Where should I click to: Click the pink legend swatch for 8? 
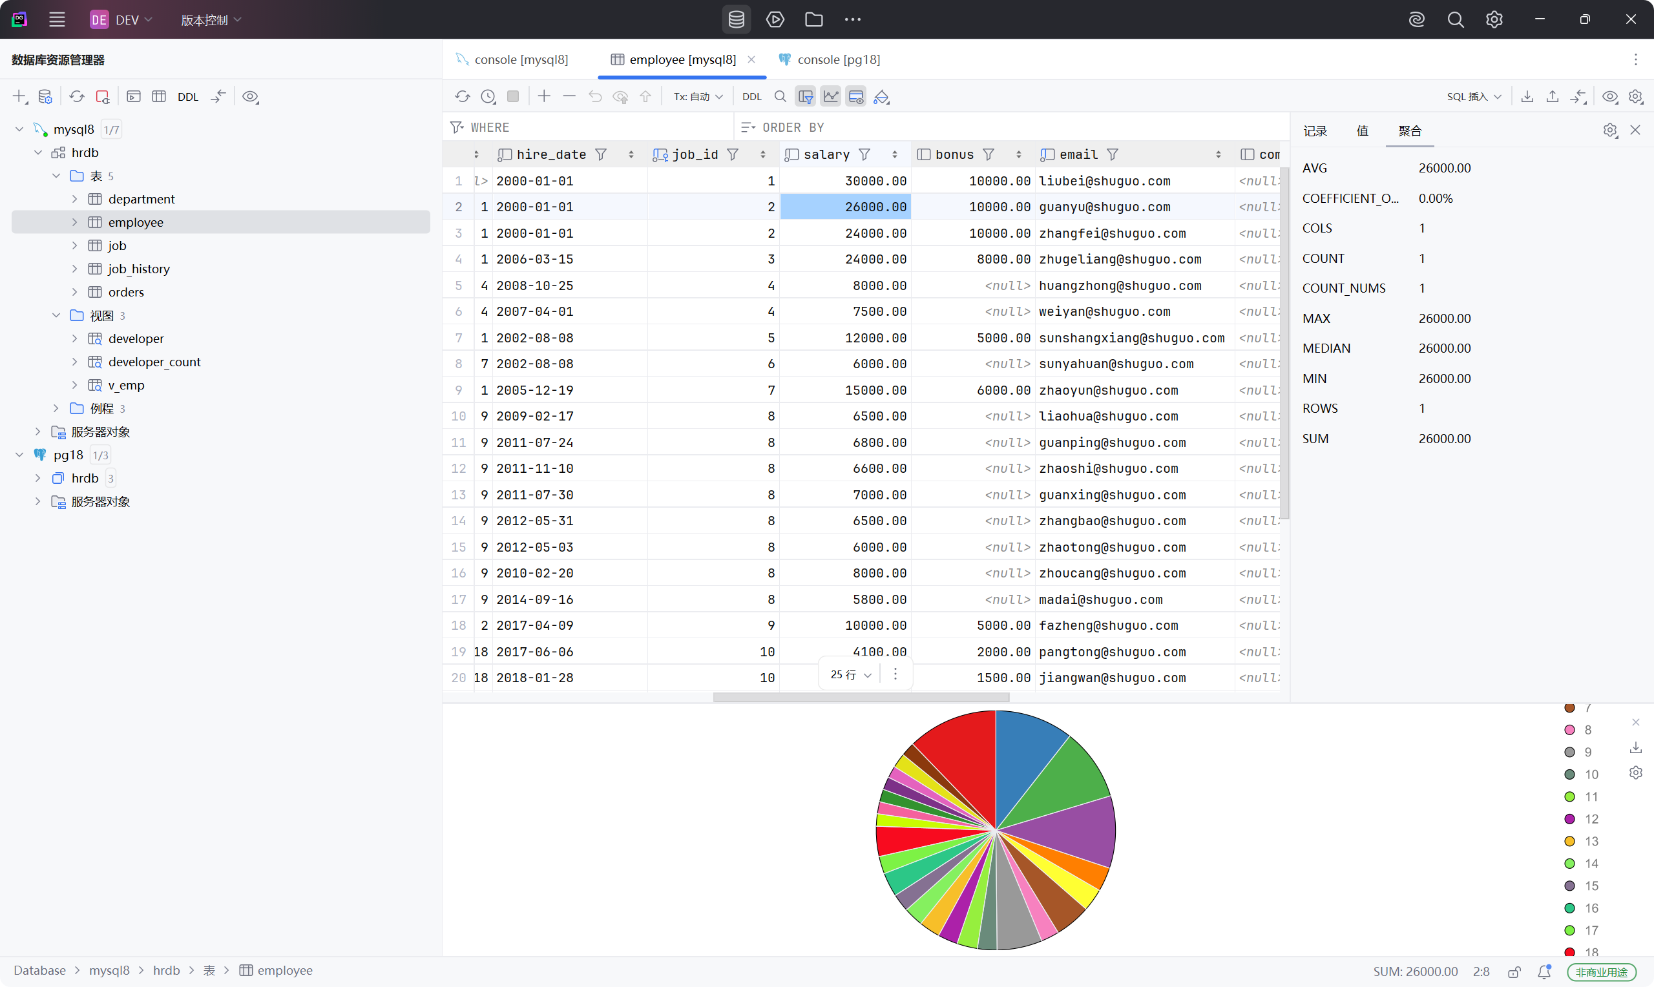click(1569, 730)
